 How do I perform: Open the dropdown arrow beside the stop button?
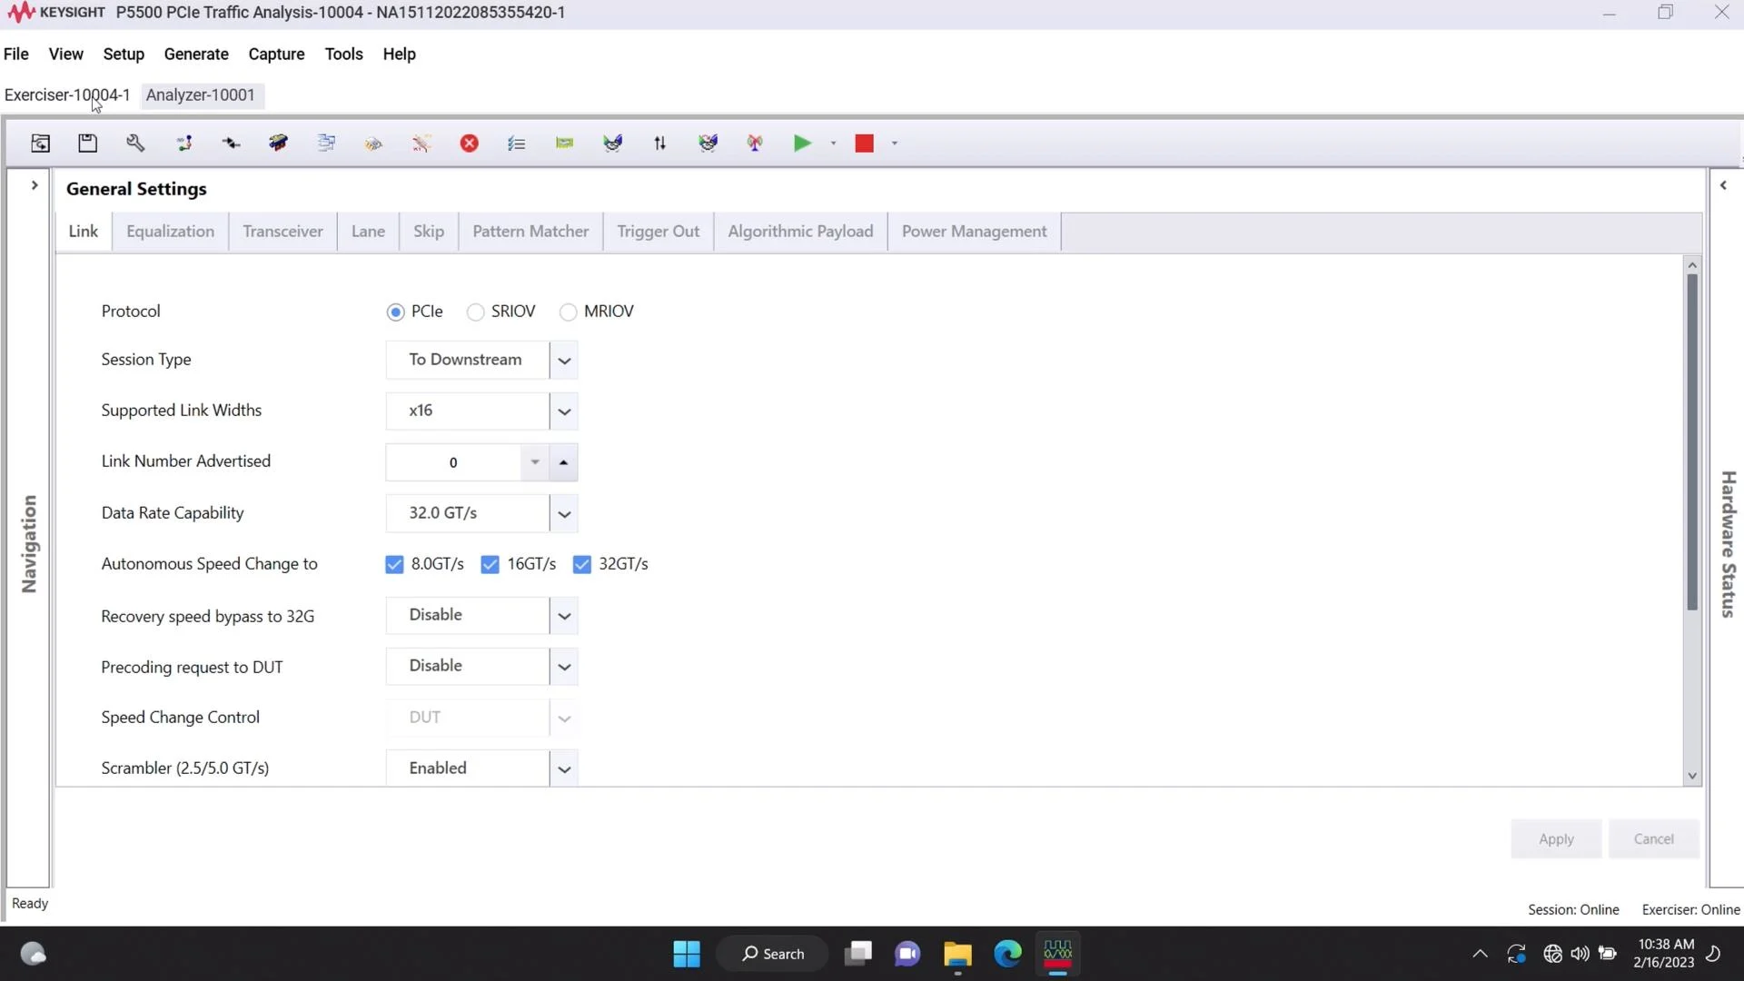pos(895,144)
